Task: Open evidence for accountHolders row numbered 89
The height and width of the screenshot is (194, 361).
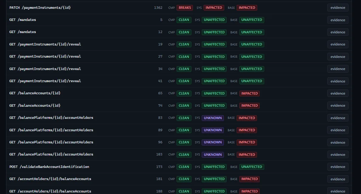Action: tap(338, 130)
